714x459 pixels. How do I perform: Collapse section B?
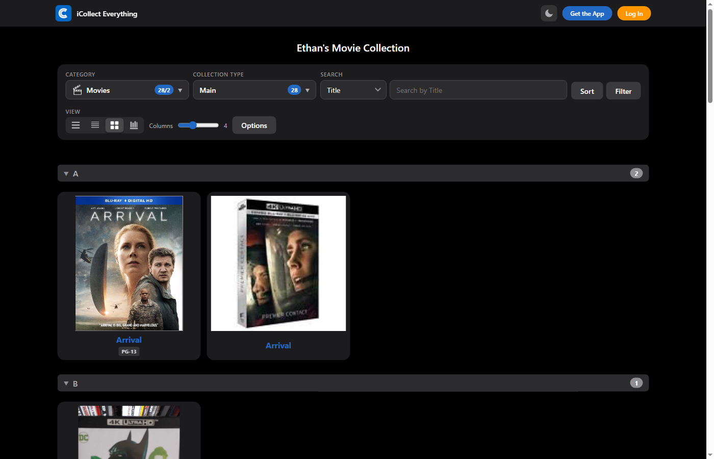tap(66, 383)
